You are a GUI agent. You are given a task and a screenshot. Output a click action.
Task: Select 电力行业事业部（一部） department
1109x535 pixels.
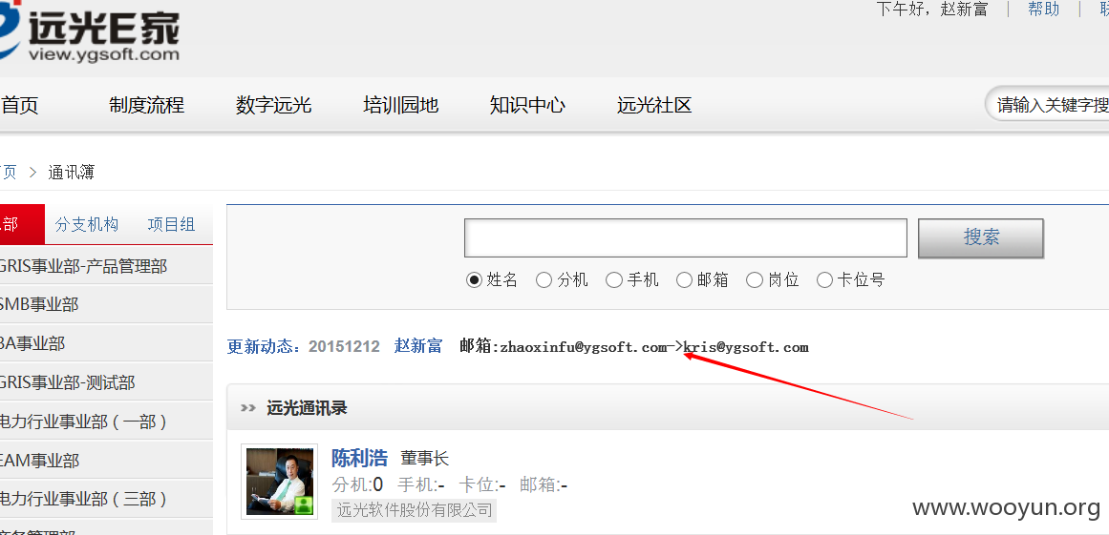click(106, 422)
